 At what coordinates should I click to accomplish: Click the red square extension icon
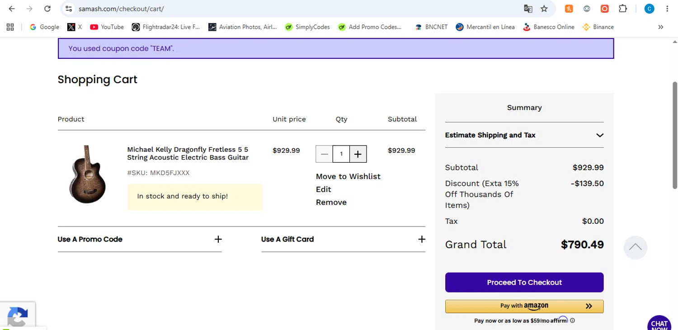coord(605,9)
